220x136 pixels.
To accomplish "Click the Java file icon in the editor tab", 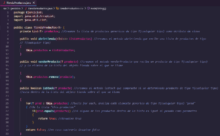I will tap(4, 2).
